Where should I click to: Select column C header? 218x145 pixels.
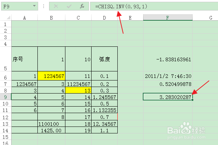78,18
